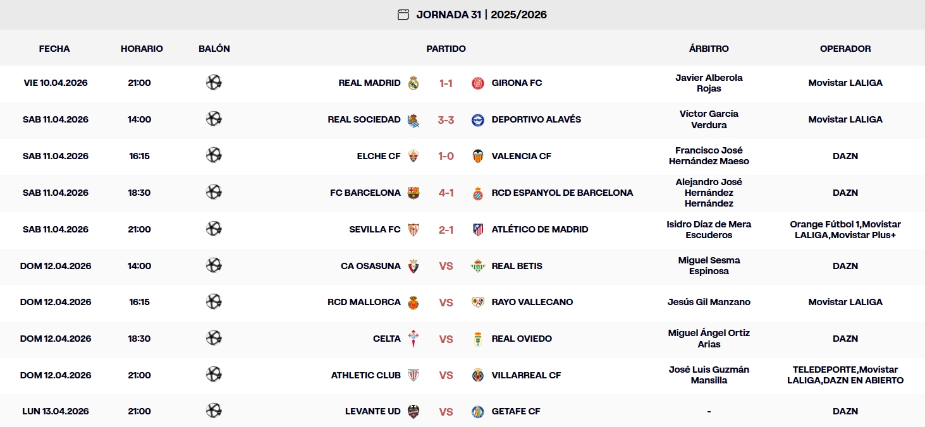Click the Girona FC badge
This screenshot has width=925, height=427.
(x=477, y=83)
